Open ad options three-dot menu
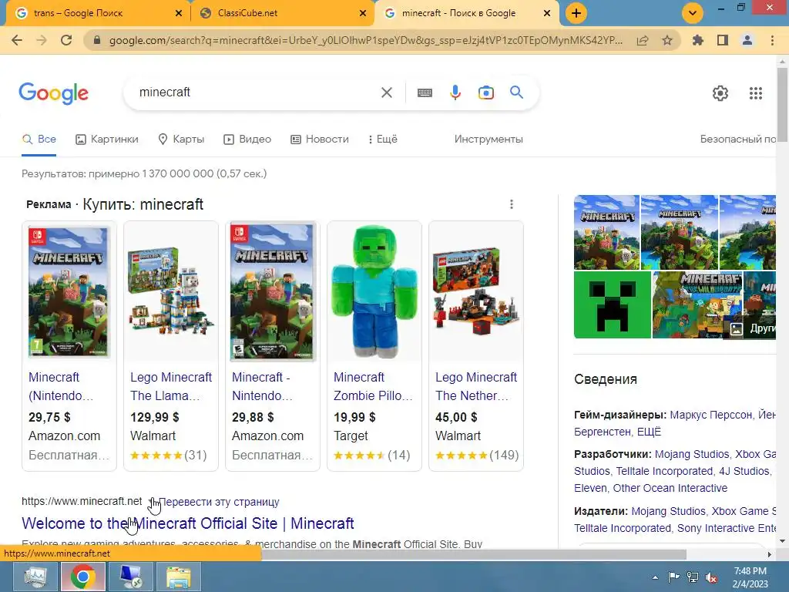 tap(512, 203)
